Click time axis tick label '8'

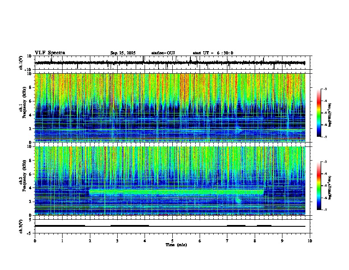coord(255,241)
